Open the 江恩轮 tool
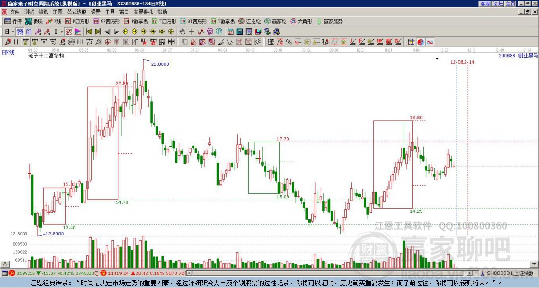 pyautogui.click(x=249, y=21)
